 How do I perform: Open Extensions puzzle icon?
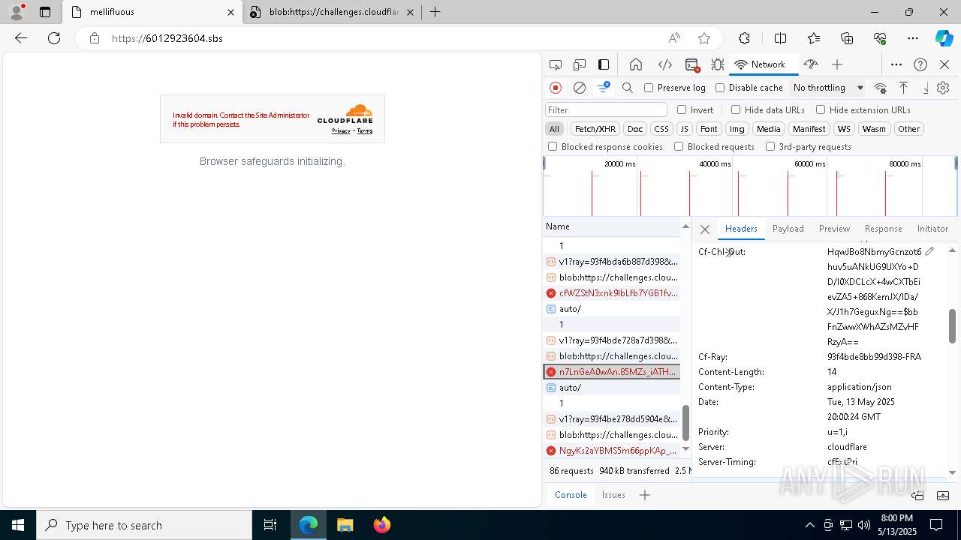coord(744,38)
